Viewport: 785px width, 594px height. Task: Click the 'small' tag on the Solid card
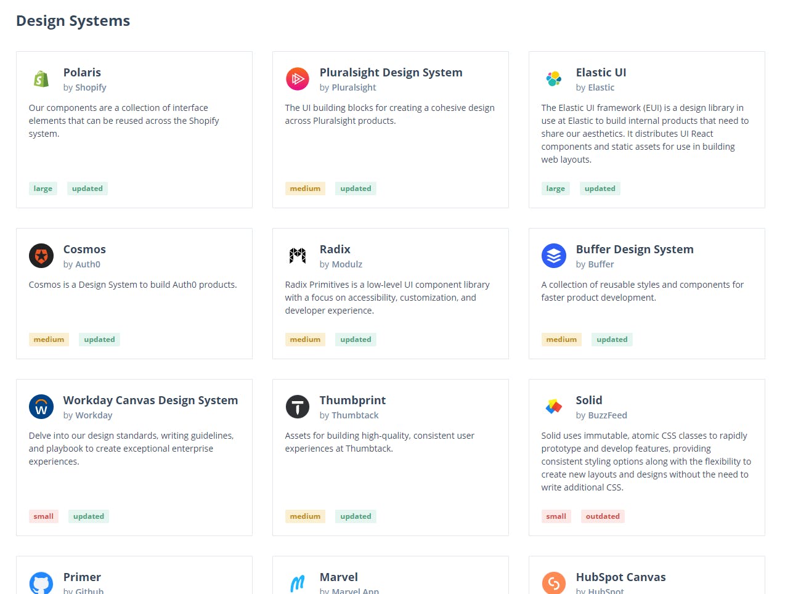click(x=556, y=516)
